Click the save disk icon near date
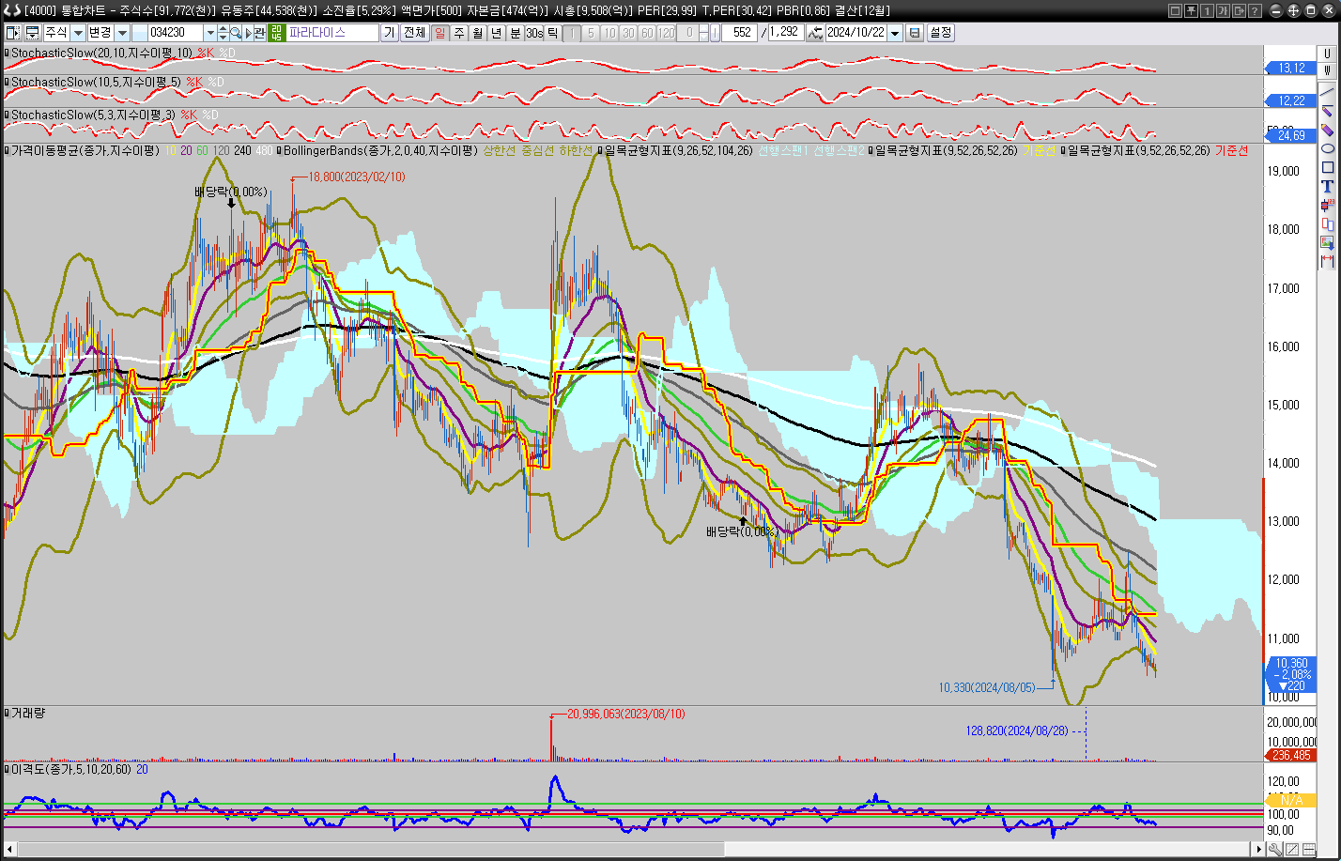The image size is (1341, 861). click(x=914, y=32)
